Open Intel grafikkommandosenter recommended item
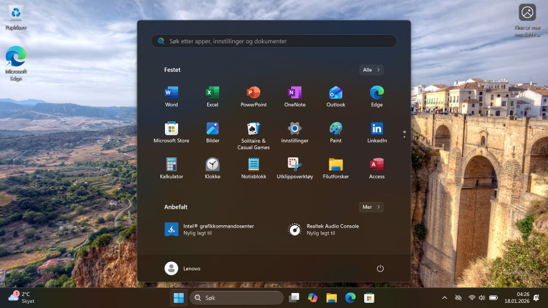548x308 pixels. (209, 229)
